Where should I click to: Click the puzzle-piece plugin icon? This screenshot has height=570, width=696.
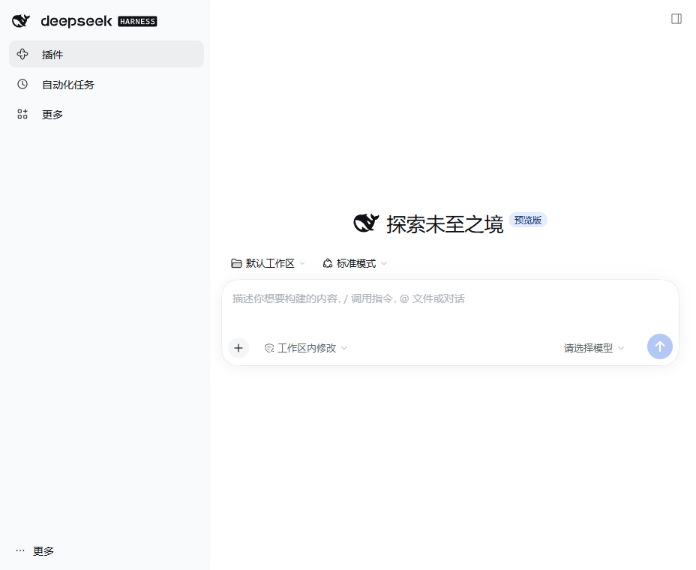pyautogui.click(x=22, y=54)
